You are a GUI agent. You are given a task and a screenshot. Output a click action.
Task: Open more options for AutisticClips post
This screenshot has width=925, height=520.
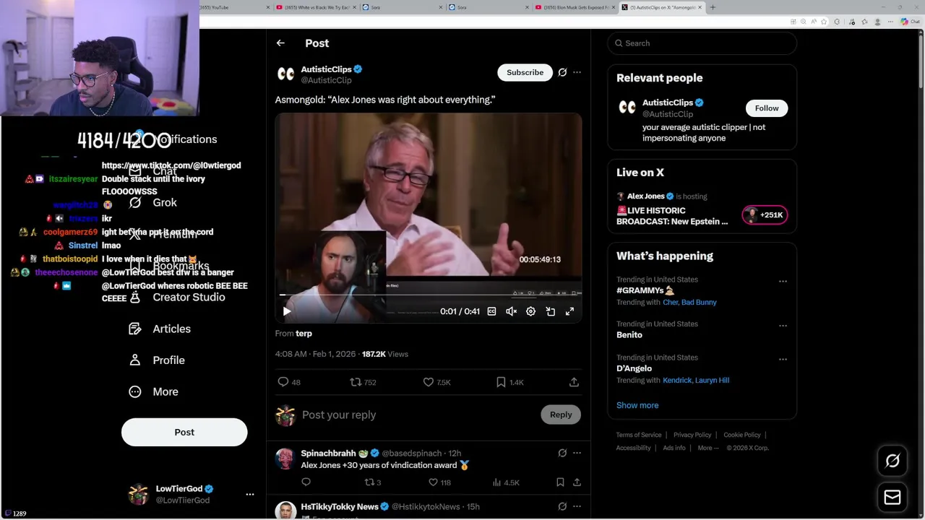click(577, 72)
